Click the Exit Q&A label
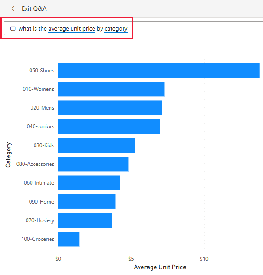This screenshot has height=275, width=263. click(34, 8)
